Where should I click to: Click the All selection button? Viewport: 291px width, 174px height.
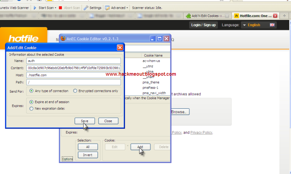click(x=88, y=147)
